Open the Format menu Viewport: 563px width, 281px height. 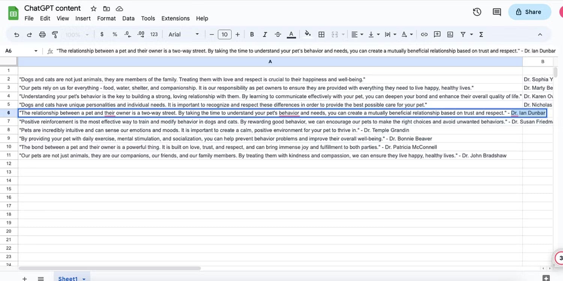[x=106, y=18]
